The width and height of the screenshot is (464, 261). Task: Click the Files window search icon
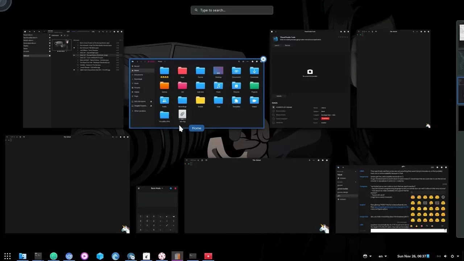coord(239,62)
